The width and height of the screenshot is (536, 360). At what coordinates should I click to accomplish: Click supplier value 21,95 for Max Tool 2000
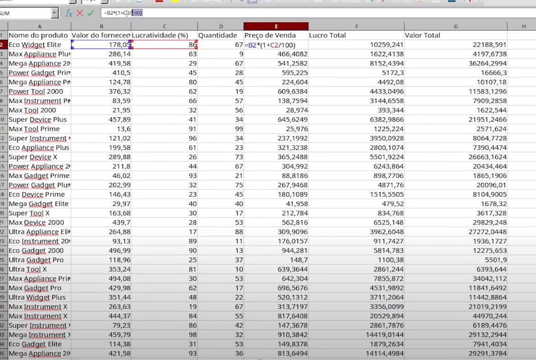coord(101,110)
